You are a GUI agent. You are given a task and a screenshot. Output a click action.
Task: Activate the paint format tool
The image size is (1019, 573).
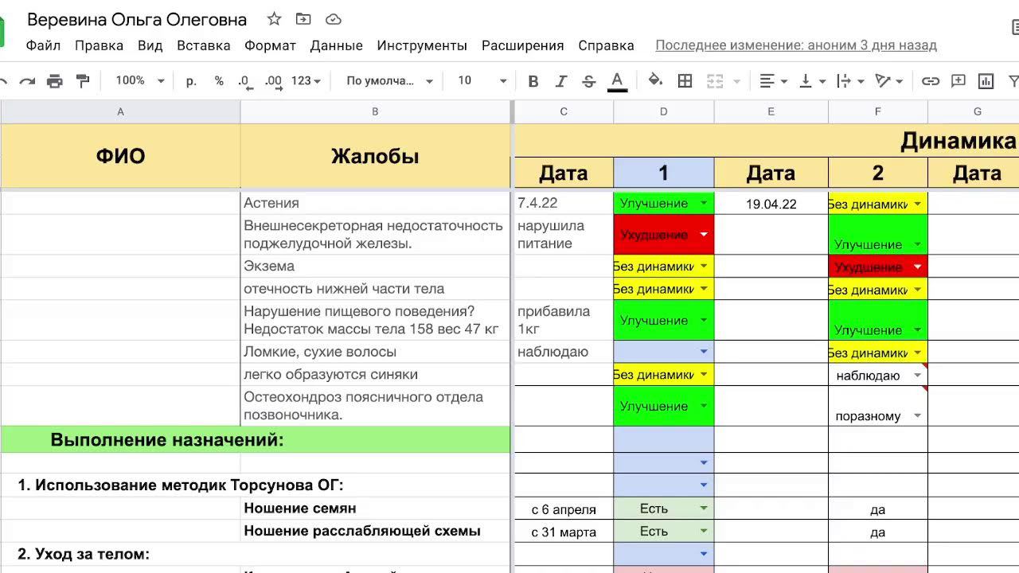[x=82, y=81]
